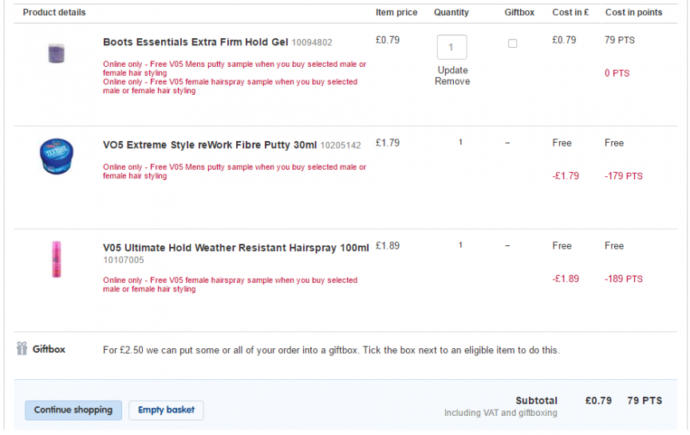The width and height of the screenshot is (690, 435).
Task: Remove the Extra Firm Hold Gel item
Action: pyautogui.click(x=452, y=81)
